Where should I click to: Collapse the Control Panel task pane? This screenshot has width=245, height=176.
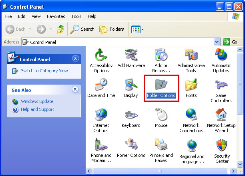coord(76,59)
